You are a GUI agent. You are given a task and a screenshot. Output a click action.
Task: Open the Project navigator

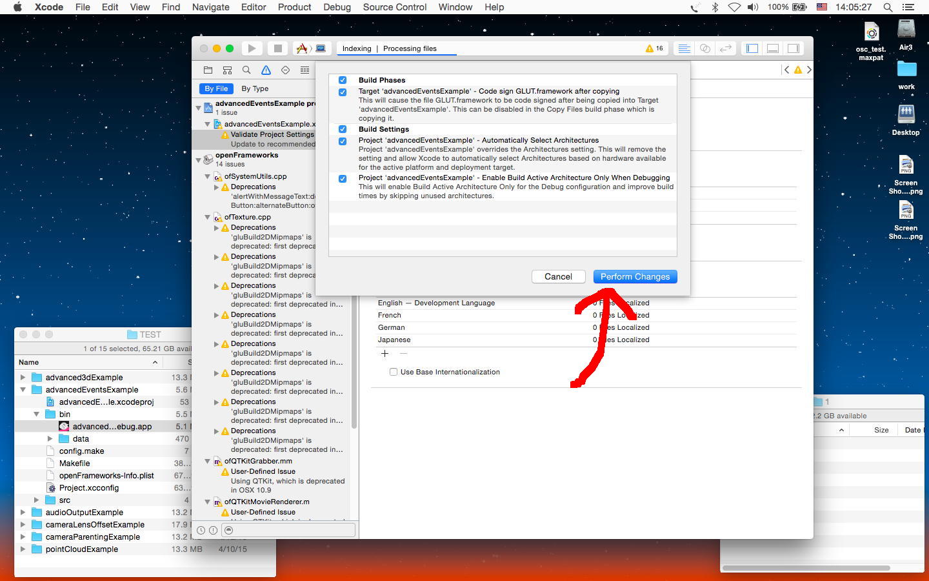tap(208, 70)
